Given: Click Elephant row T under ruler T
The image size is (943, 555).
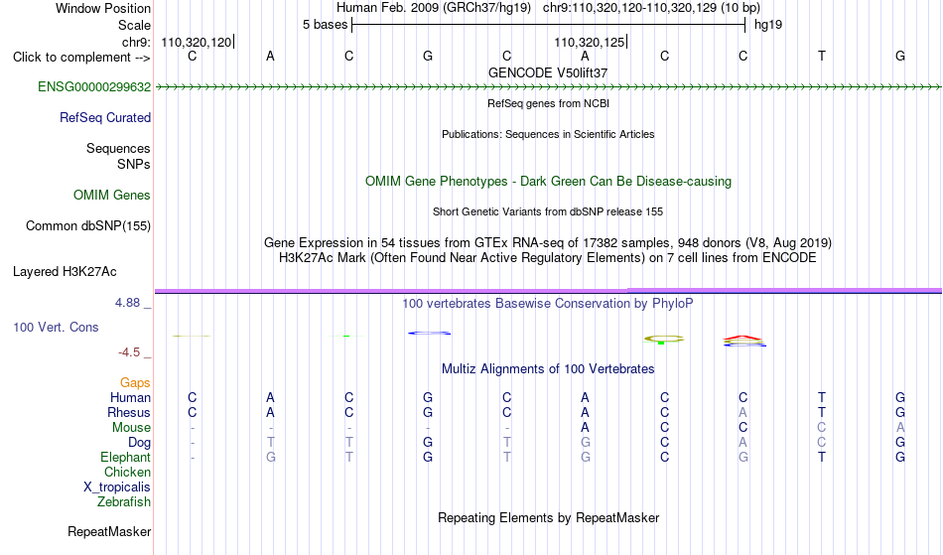Looking at the screenshot, I should (x=822, y=458).
